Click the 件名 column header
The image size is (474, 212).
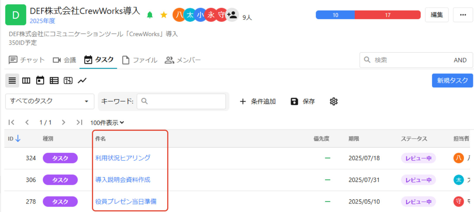click(x=100, y=139)
